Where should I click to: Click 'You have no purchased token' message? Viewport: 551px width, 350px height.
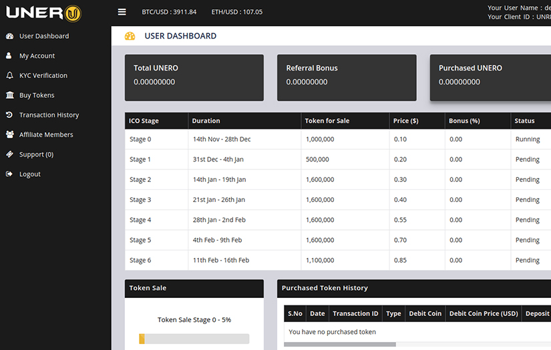(x=333, y=332)
